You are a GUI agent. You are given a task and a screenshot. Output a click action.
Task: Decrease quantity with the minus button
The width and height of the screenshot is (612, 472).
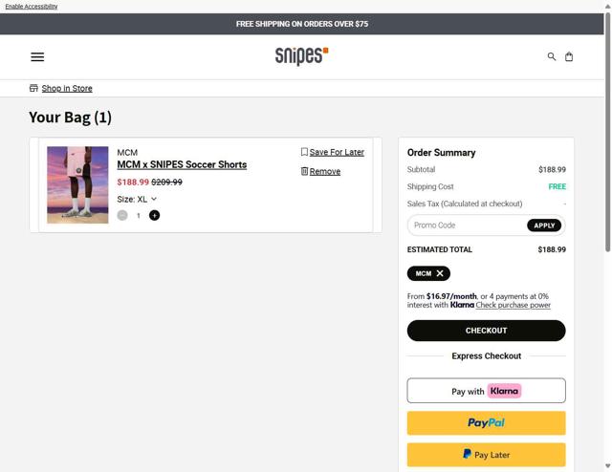coord(122,215)
